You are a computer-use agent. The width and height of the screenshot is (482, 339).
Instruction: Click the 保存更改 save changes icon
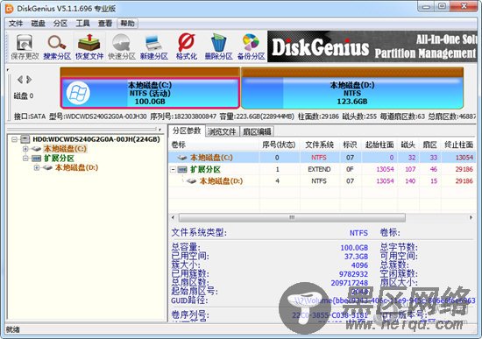click(x=25, y=46)
